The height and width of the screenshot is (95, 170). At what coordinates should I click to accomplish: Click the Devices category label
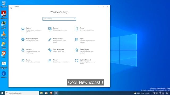coord(56,28)
